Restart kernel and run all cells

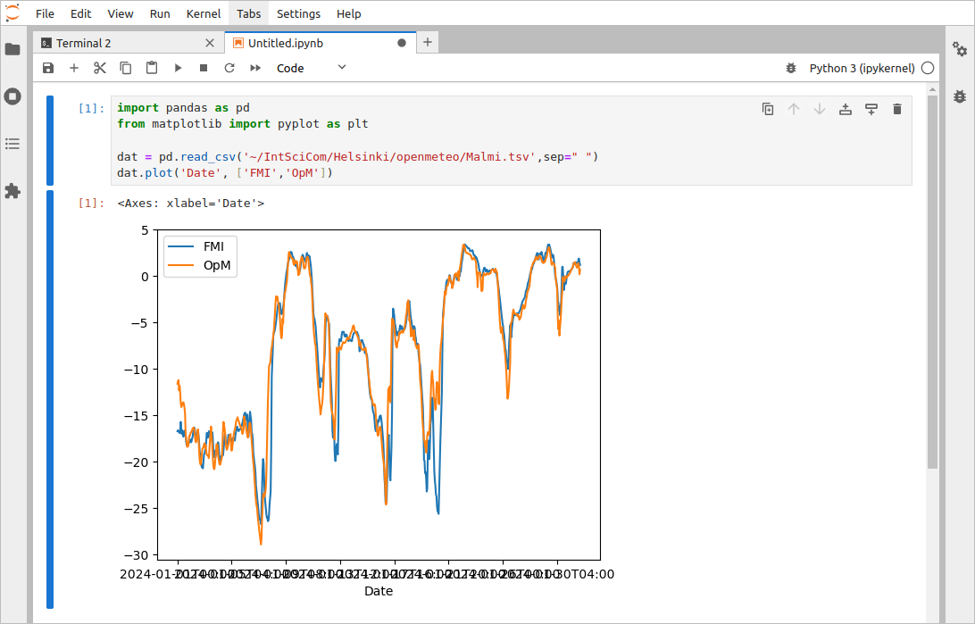pos(255,68)
